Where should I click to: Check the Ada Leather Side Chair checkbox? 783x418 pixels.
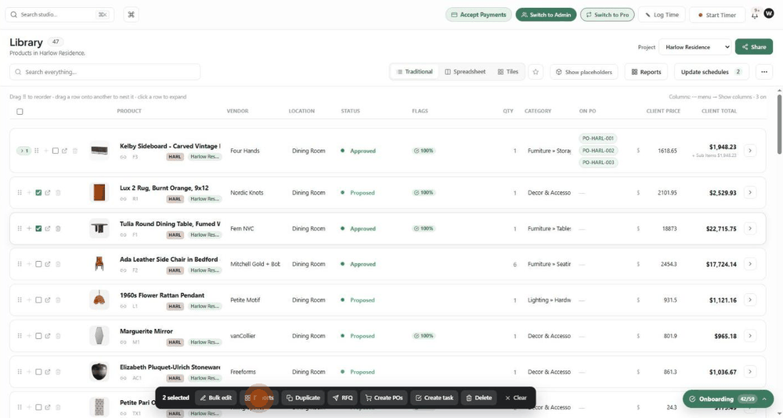click(x=38, y=264)
